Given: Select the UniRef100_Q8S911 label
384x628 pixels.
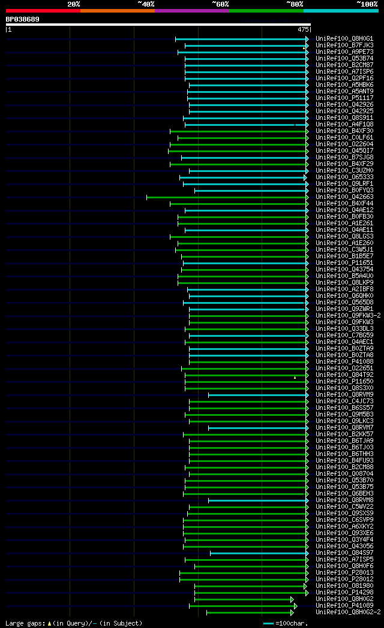Looking at the screenshot, I should 344,117.
